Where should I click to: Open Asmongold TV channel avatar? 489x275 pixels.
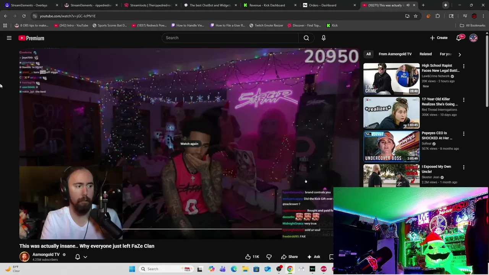point(24,257)
